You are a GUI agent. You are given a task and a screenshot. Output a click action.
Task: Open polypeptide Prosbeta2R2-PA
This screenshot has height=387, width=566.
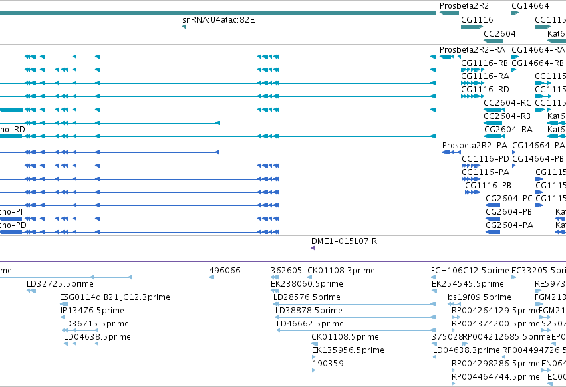click(x=475, y=146)
